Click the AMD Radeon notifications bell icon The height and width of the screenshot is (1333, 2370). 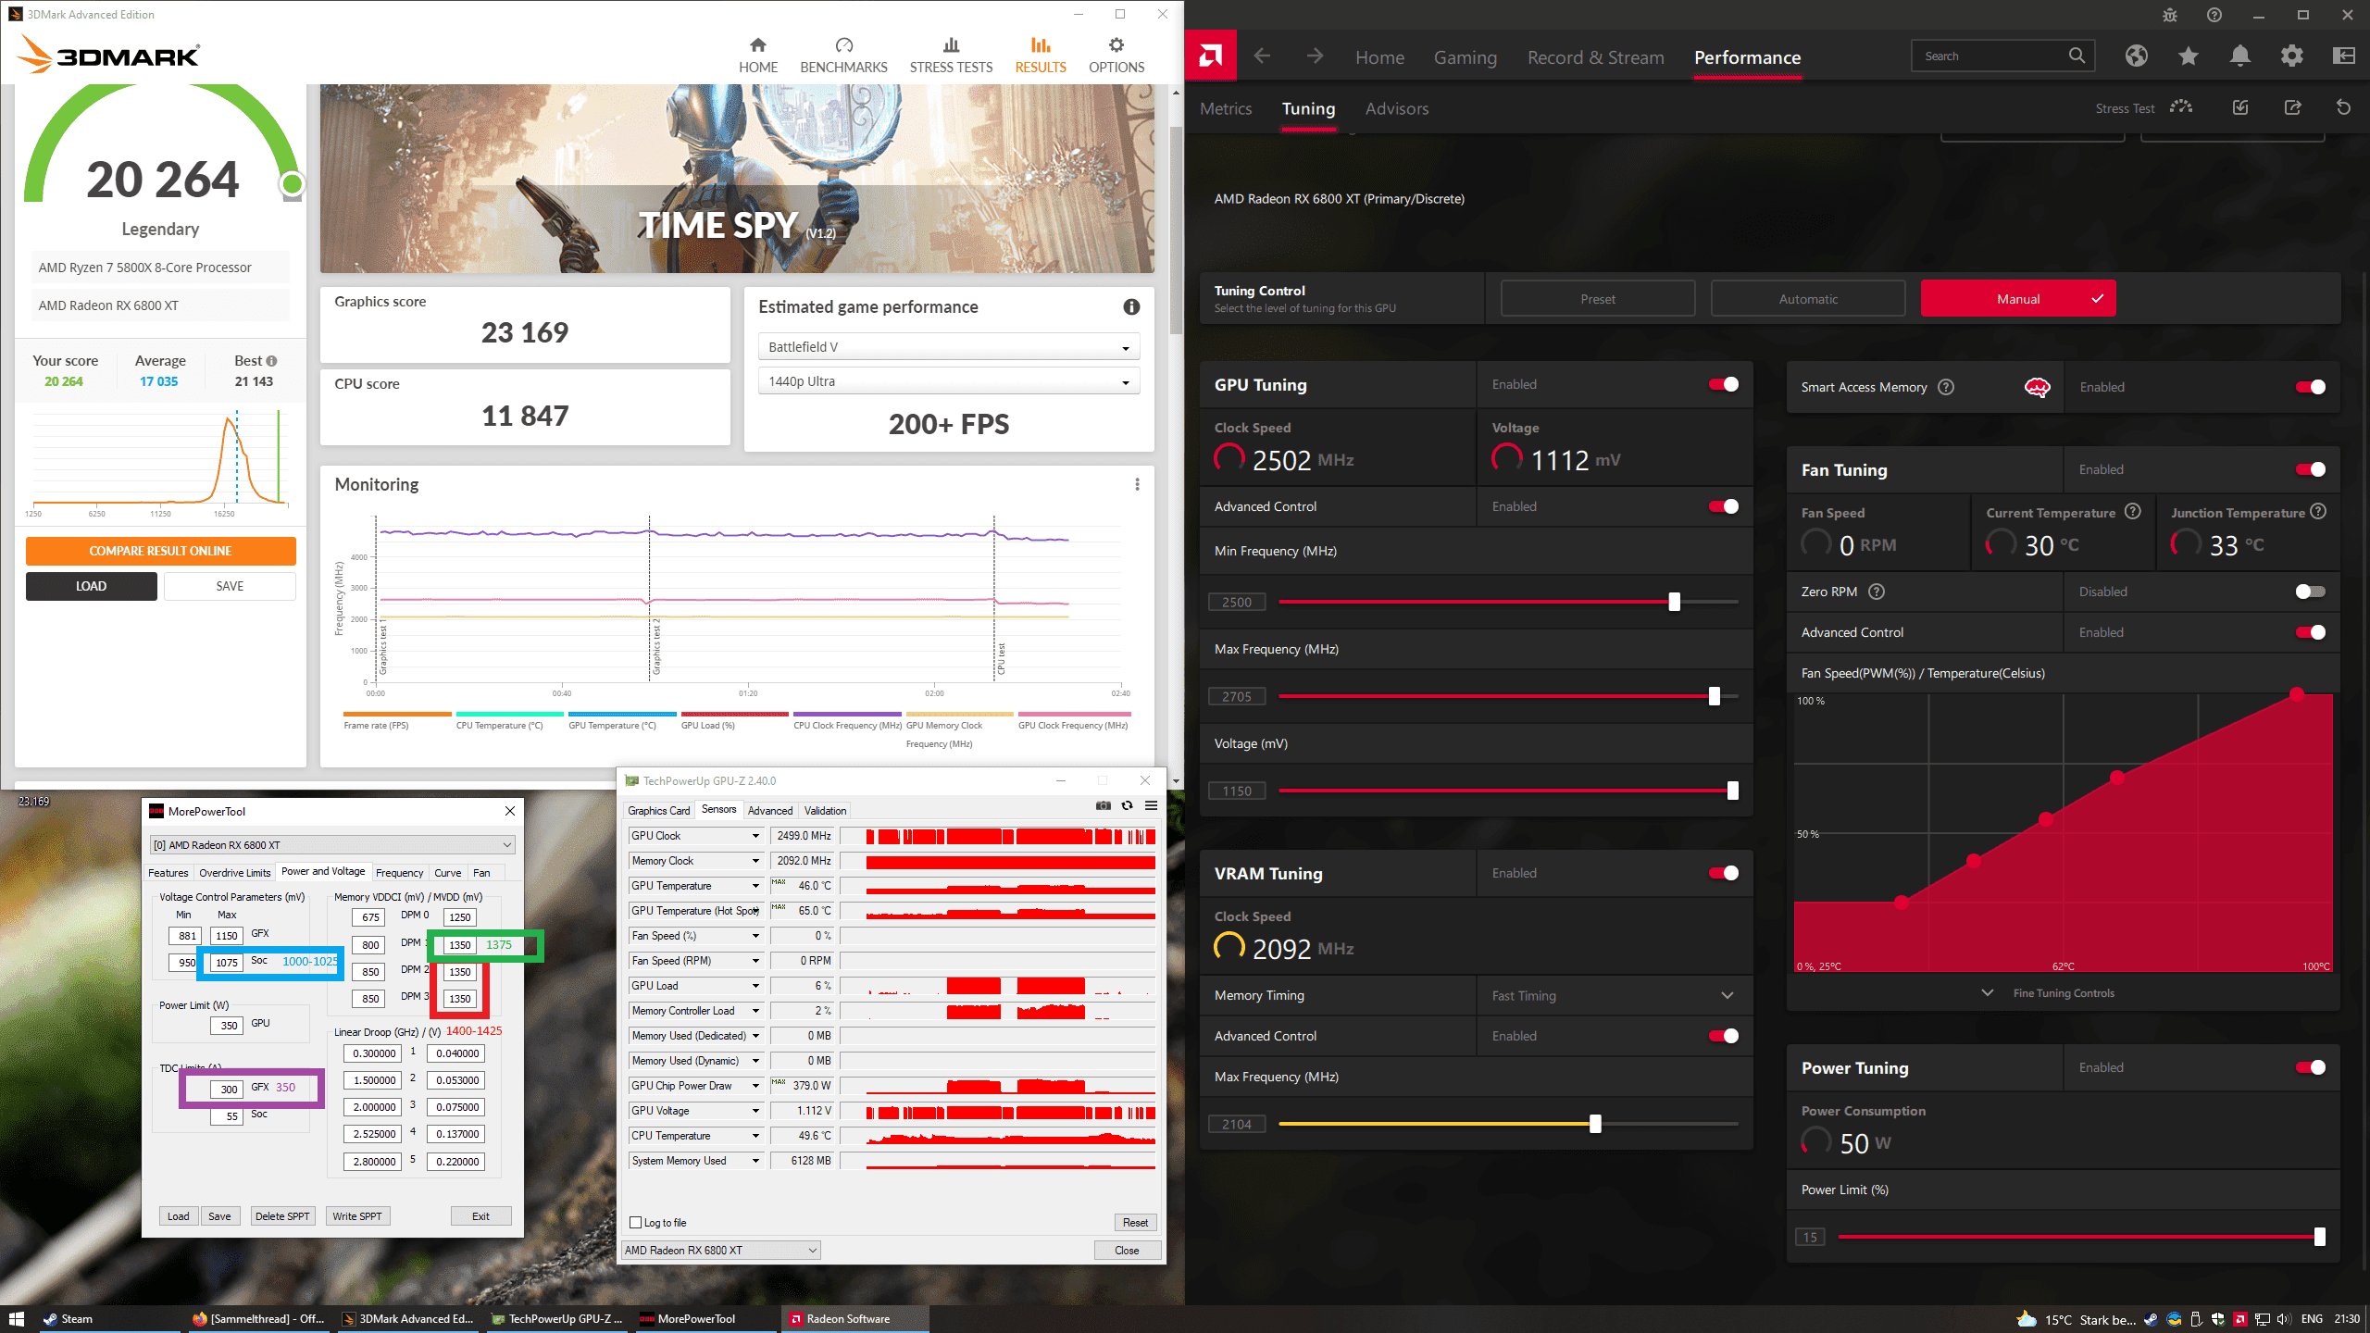click(2239, 56)
